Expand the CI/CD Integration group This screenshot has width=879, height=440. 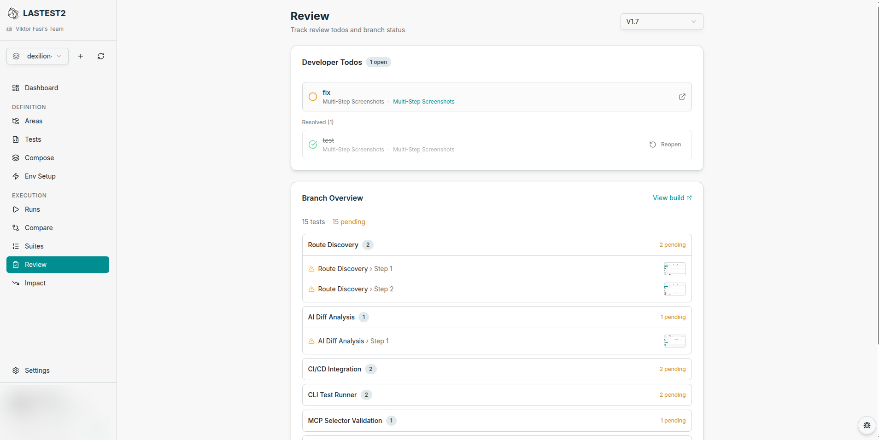497,369
